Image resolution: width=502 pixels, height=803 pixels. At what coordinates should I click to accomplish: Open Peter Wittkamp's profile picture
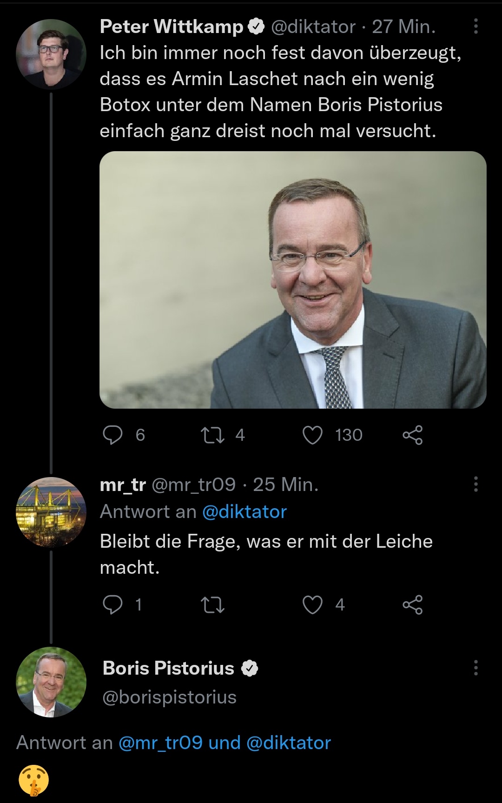[x=51, y=54]
